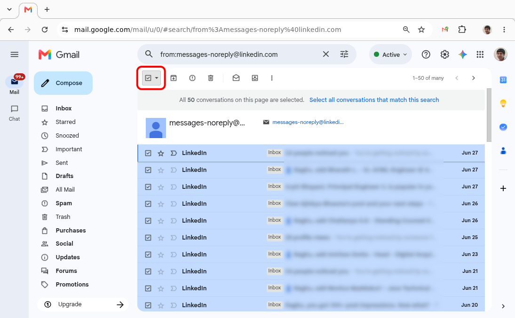Viewport: 515px width, 318px height.
Task: Open the Social category
Action: tap(64, 243)
